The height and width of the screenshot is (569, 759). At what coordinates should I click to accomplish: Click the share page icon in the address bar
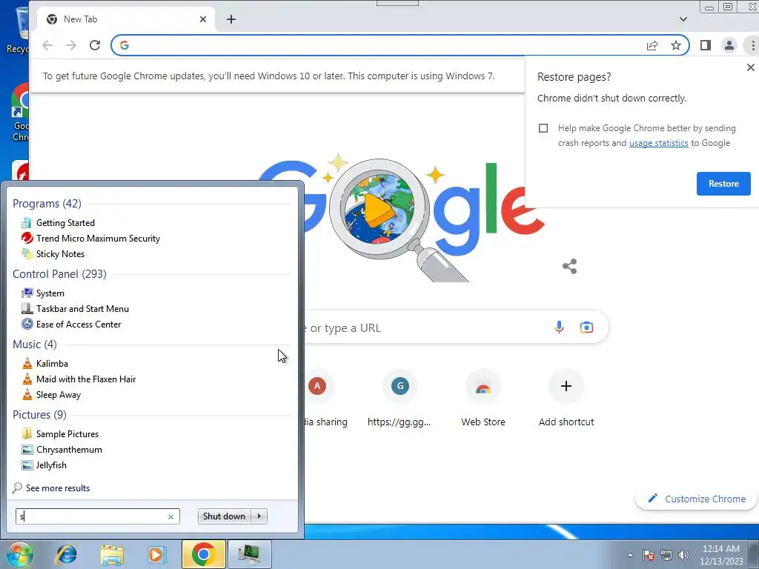tap(652, 45)
